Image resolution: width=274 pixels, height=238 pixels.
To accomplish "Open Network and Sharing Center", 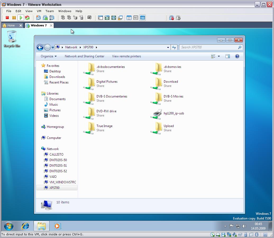I will (84, 56).
